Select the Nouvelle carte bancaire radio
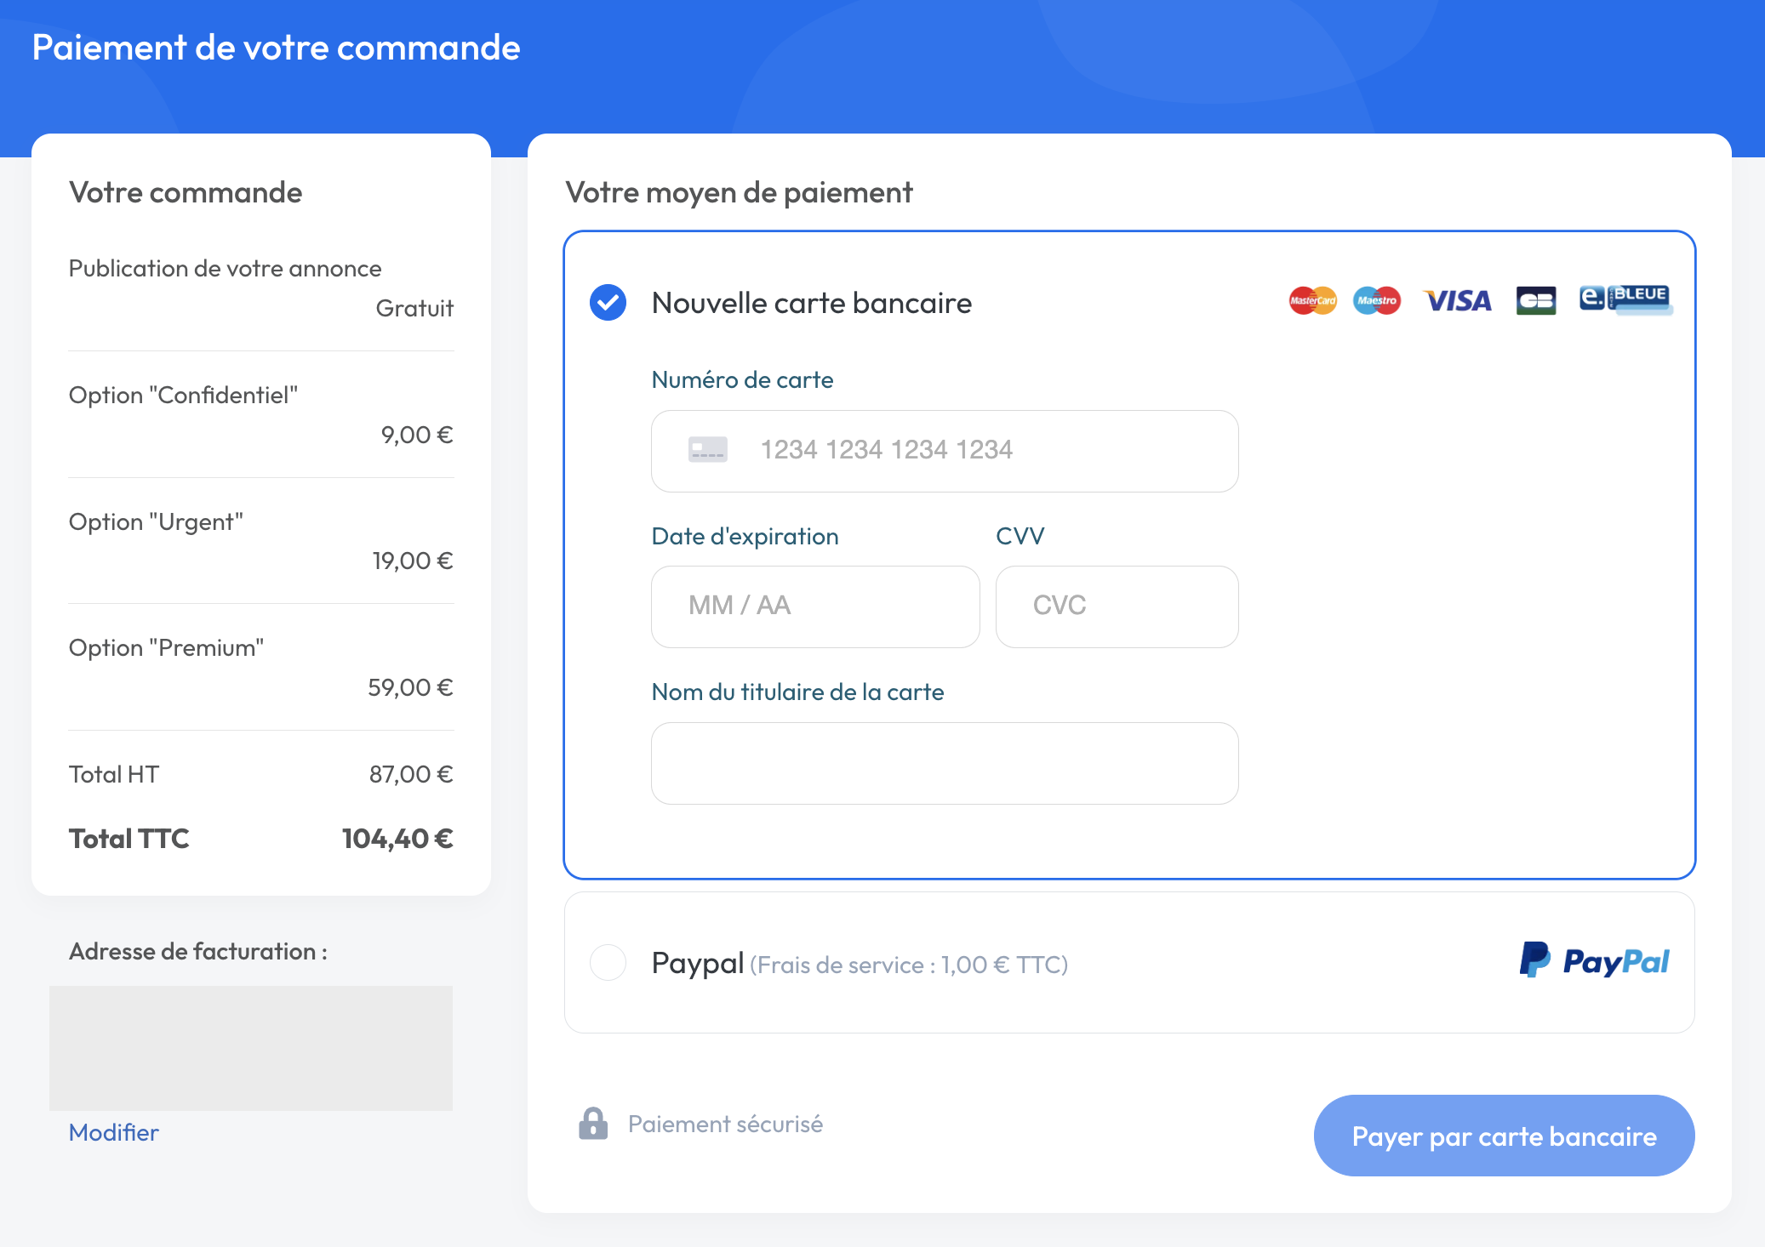 click(608, 303)
